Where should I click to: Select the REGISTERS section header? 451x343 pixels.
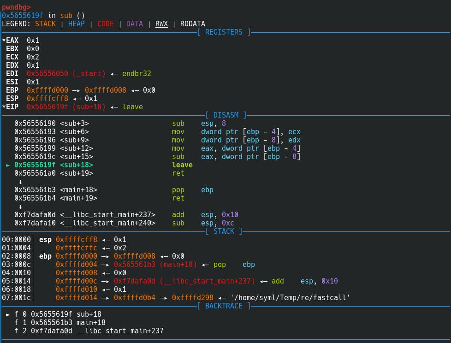point(224,32)
